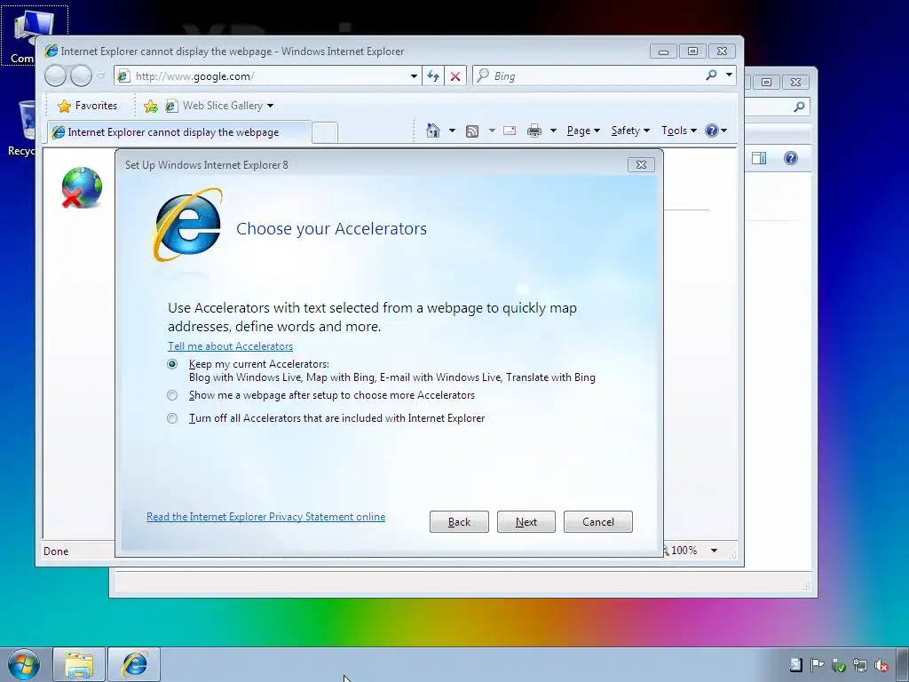
Task: Open Windows Explorer from the taskbar
Action: 79,664
